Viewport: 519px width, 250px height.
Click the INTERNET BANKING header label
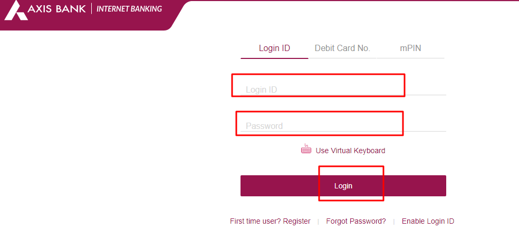click(x=129, y=9)
